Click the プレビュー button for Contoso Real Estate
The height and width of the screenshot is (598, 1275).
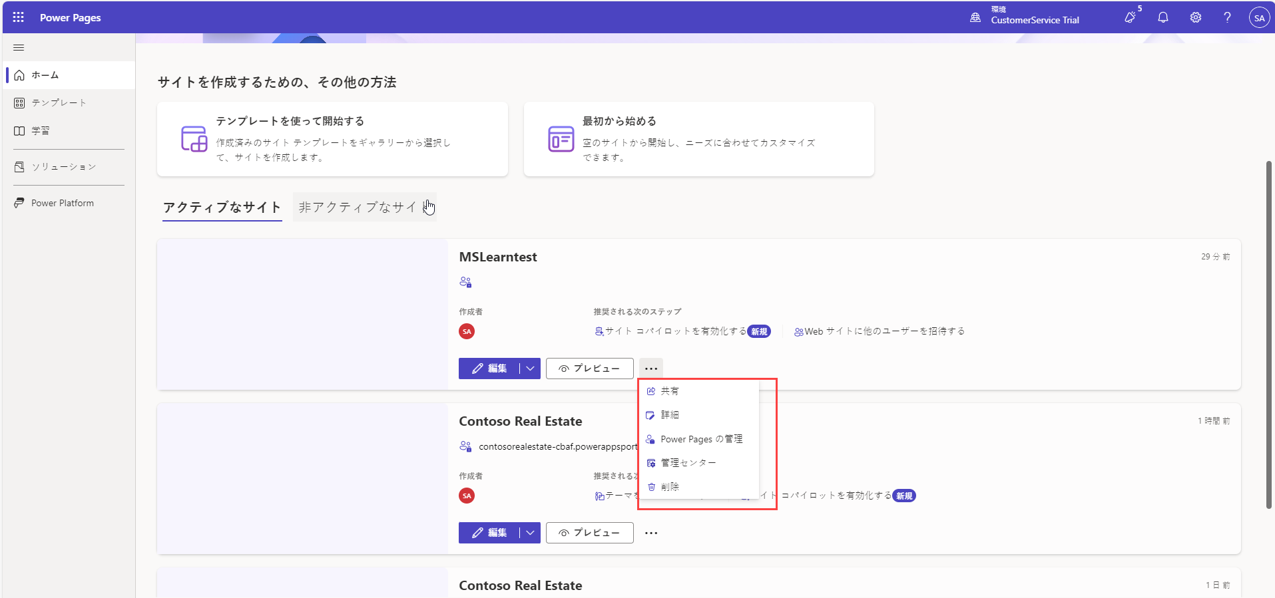coord(589,533)
